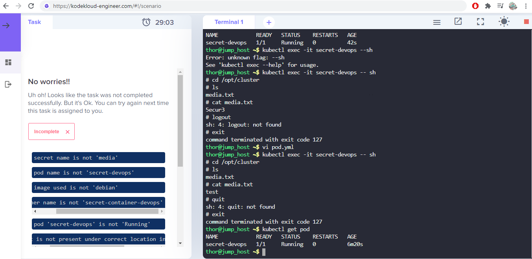Click the task panel scroll-up arrow
The width and height of the screenshot is (532, 259).
point(180,72)
